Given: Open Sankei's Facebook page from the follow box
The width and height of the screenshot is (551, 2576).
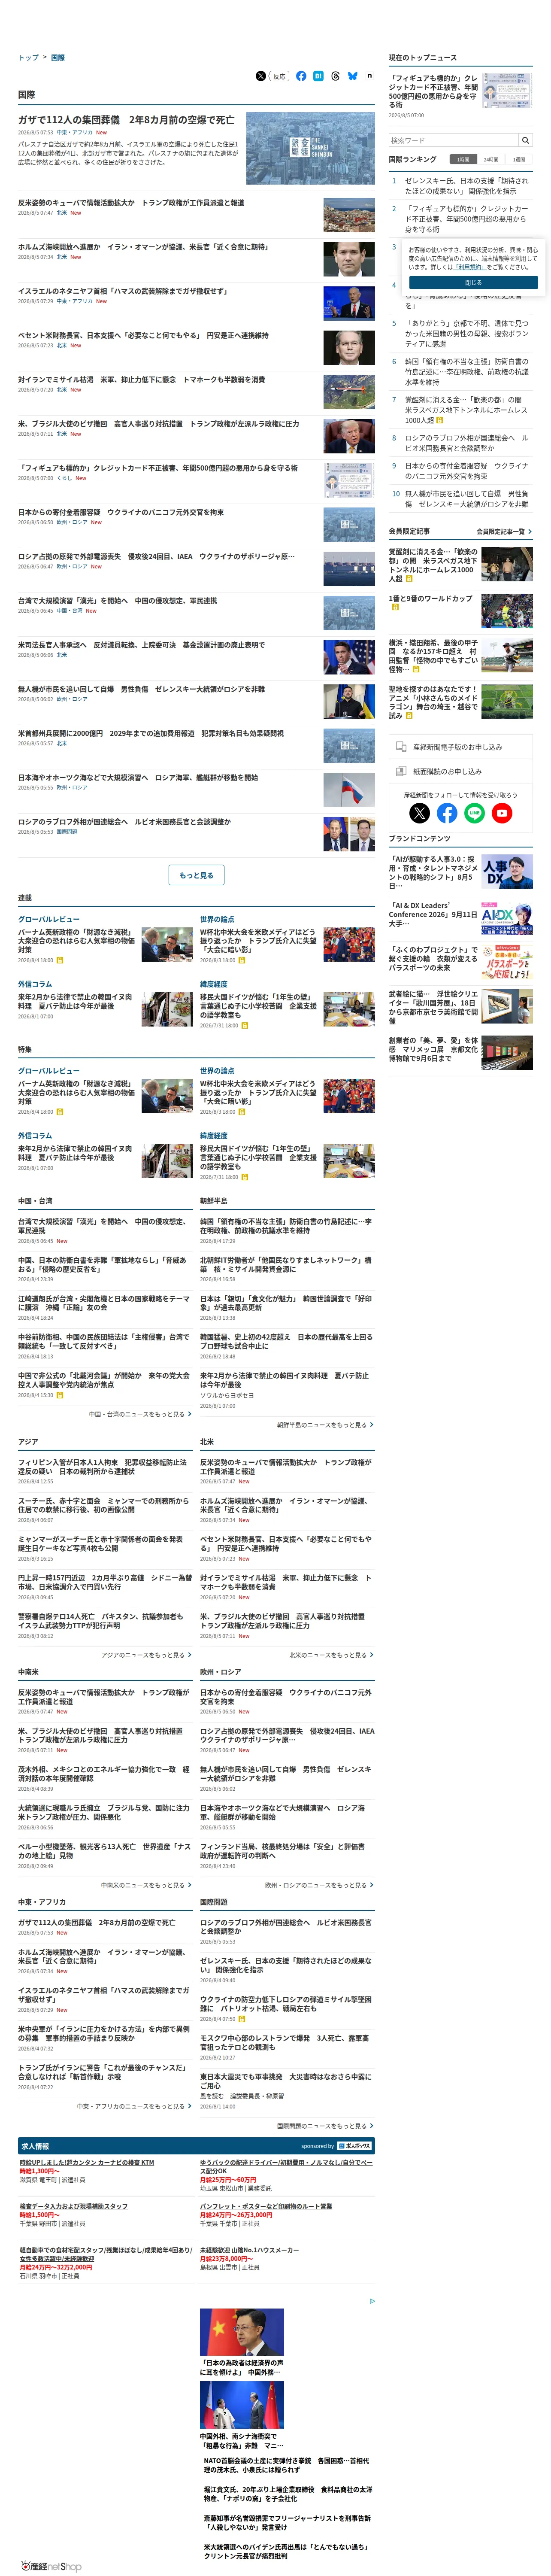Looking at the screenshot, I should coord(447,813).
